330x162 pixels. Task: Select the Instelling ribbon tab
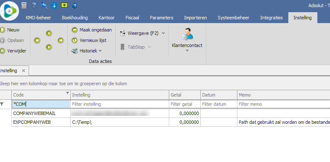click(303, 18)
